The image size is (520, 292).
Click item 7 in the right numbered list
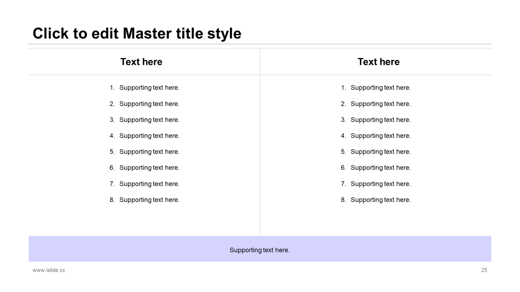(x=380, y=184)
